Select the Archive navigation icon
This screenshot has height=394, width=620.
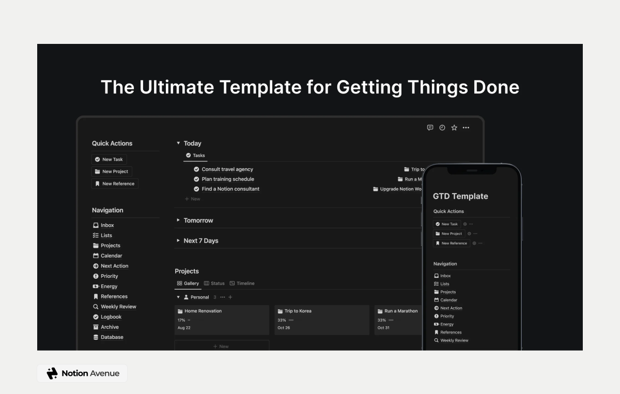[96, 327]
